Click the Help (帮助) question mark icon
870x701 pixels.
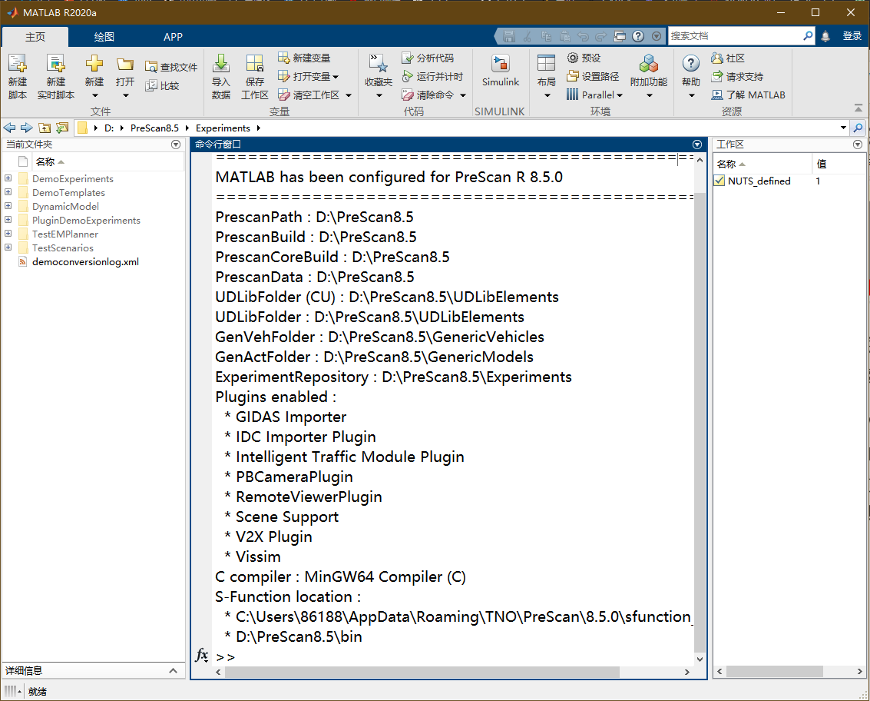click(691, 63)
